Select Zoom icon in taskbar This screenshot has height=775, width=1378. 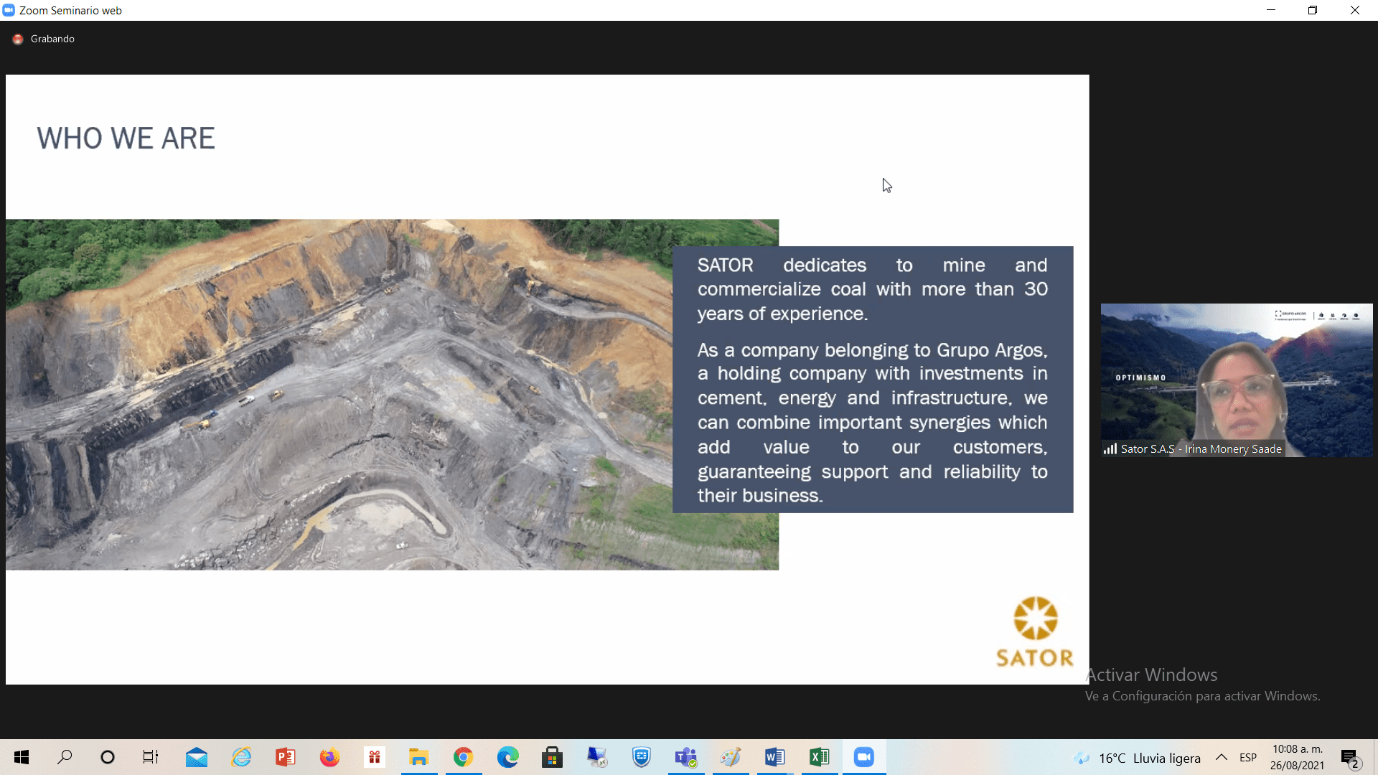tap(864, 757)
